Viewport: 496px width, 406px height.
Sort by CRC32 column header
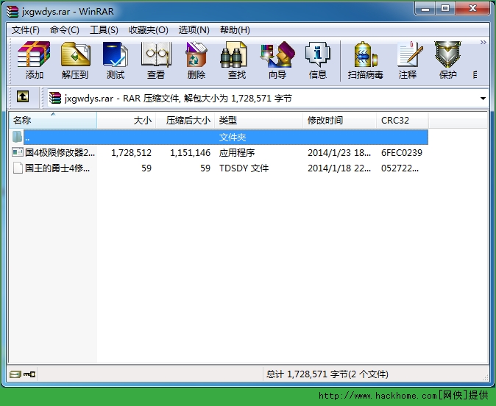point(402,120)
